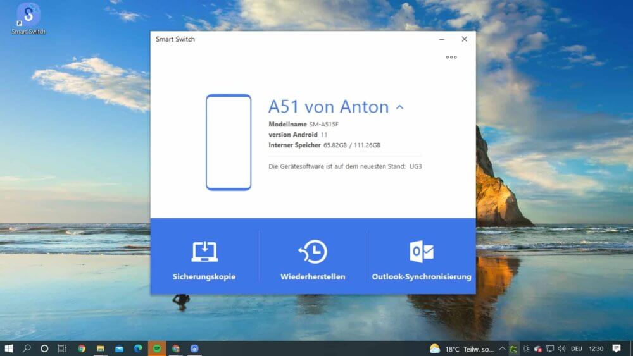Select the software status text ending UG3
The height and width of the screenshot is (356, 633).
coord(345,166)
